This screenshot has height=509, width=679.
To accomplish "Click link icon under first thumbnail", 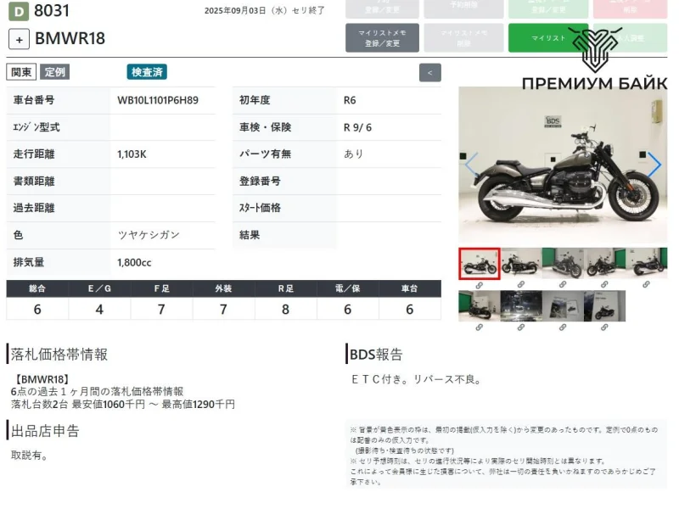I will pos(479,285).
